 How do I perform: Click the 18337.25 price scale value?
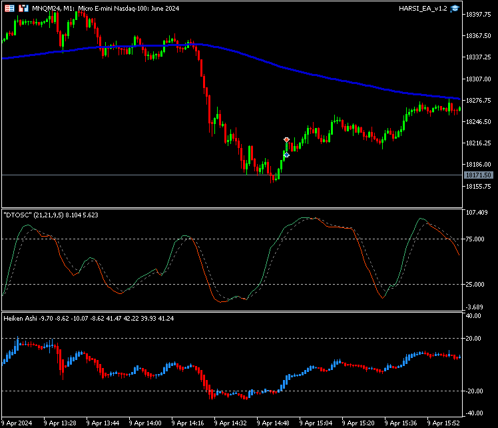pyautogui.click(x=478, y=57)
